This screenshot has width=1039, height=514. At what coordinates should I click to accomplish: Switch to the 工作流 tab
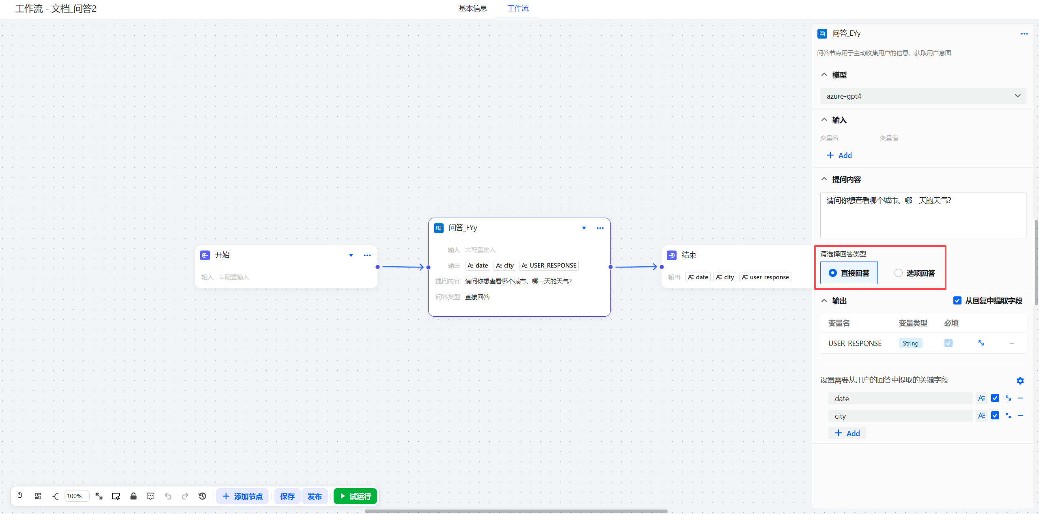(517, 8)
